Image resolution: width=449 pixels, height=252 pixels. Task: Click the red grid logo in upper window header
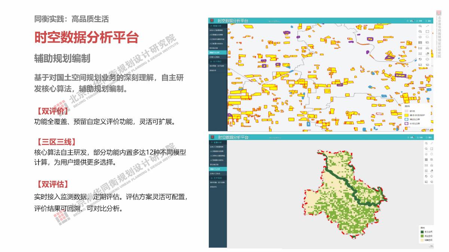point(211,21)
